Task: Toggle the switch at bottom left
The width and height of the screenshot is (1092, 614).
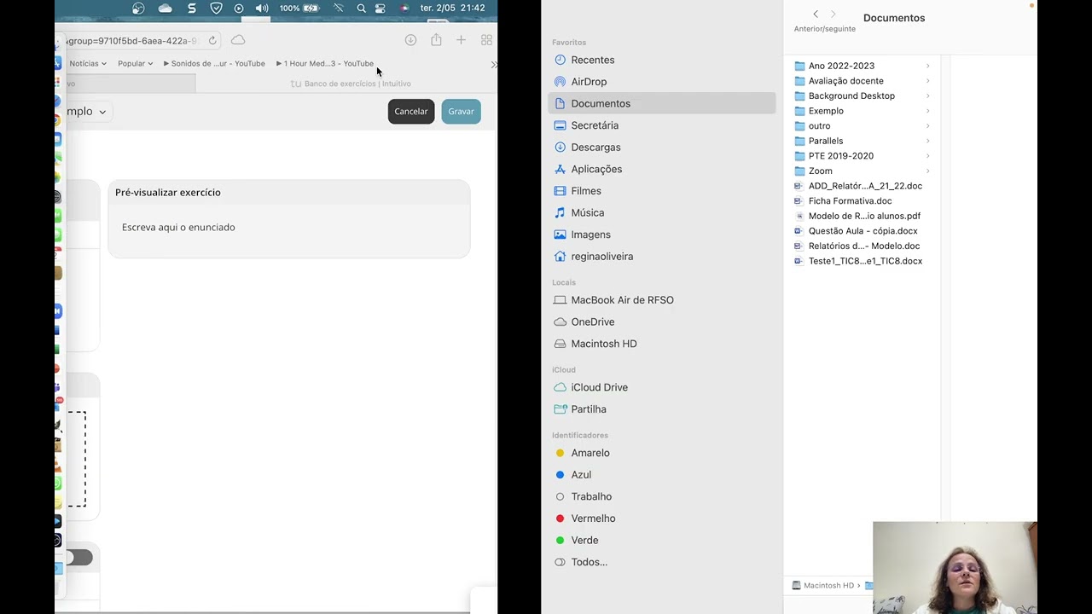Action: (79, 558)
